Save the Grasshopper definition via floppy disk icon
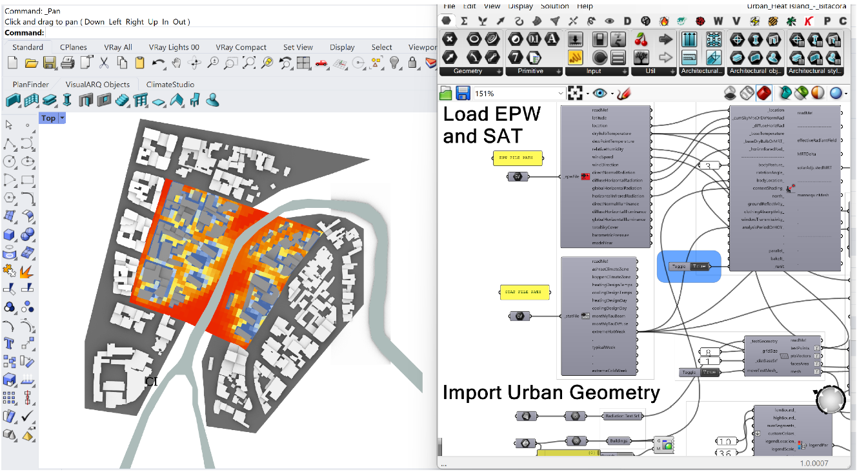The height and width of the screenshot is (474, 857). coord(463,93)
